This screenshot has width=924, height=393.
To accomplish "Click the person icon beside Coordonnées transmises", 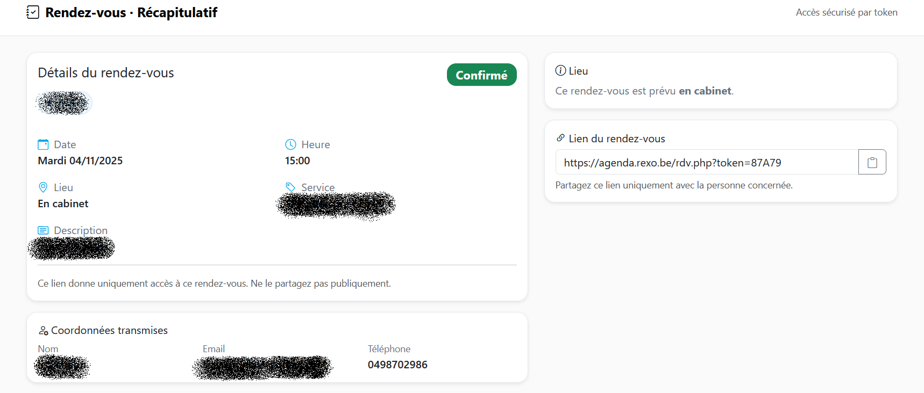I will 44,331.
